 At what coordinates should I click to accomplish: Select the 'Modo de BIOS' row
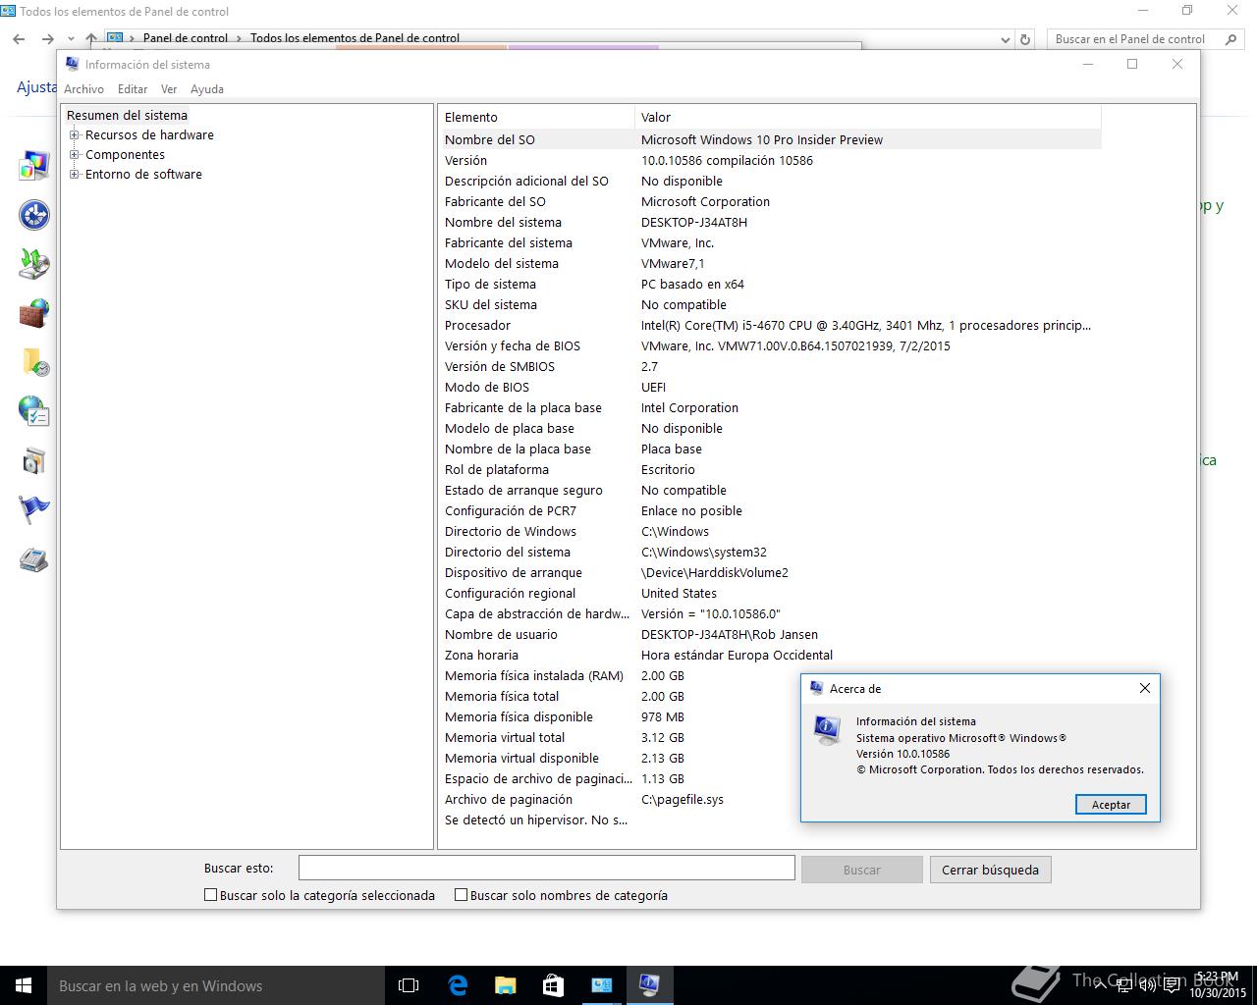[771, 387]
